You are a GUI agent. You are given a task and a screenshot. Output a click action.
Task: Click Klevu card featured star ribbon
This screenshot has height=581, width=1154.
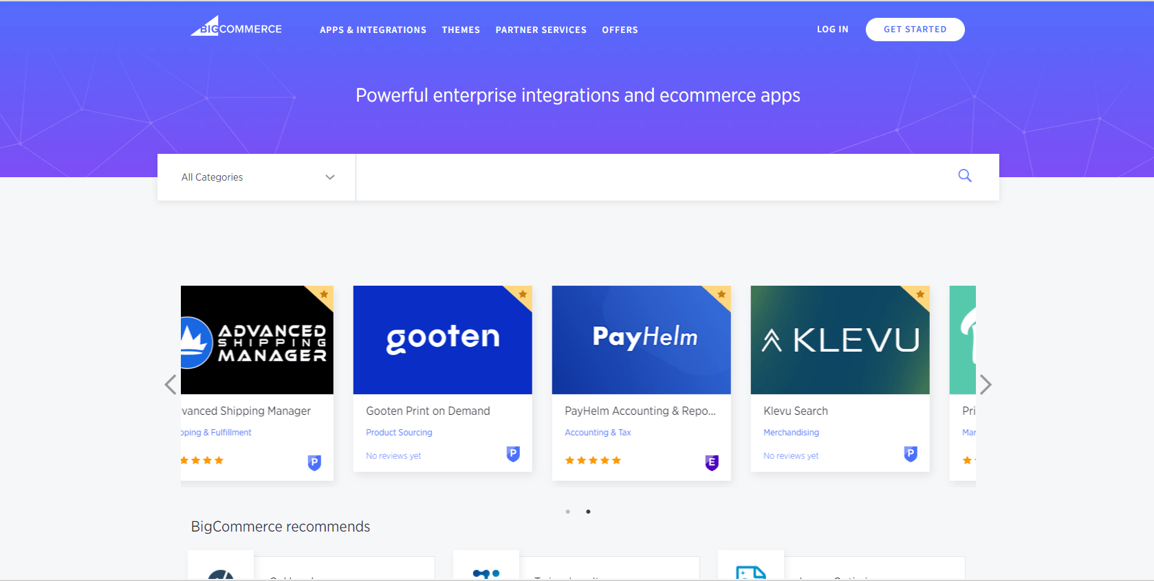click(919, 295)
